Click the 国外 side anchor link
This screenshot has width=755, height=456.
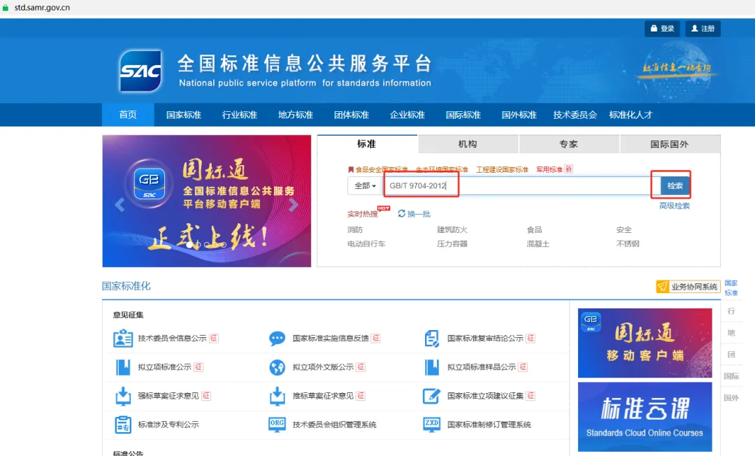pos(731,398)
